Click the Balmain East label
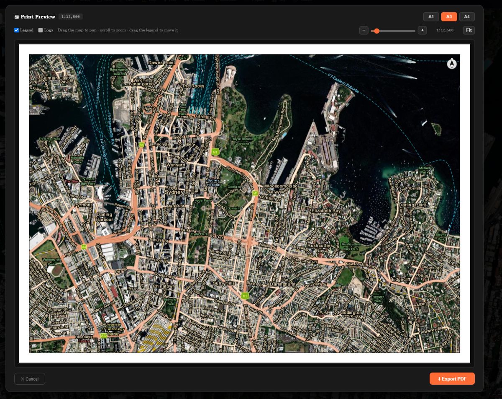 tap(54, 78)
